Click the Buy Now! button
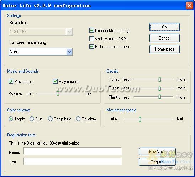Viewport: 195px width, 177px height. point(157,151)
